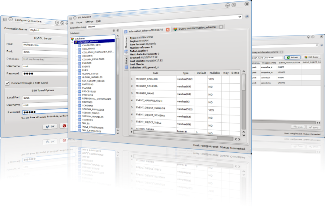
Task: Select SESSION_VARIABLES in the tree
Action: 93,117
